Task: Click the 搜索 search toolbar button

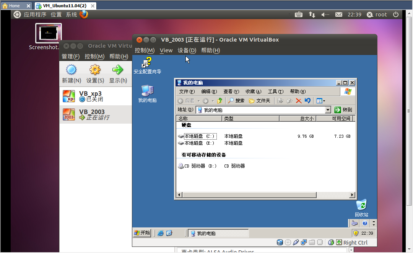Action: pos(236,101)
